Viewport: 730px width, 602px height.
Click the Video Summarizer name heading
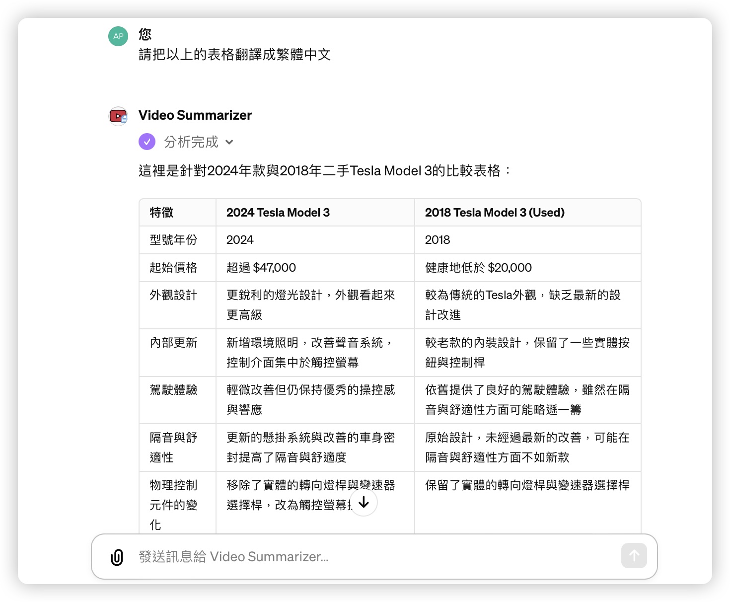(195, 115)
